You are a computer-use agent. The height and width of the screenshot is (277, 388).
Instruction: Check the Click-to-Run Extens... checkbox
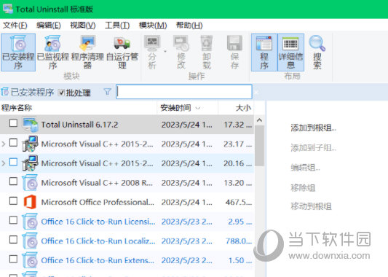(13, 259)
